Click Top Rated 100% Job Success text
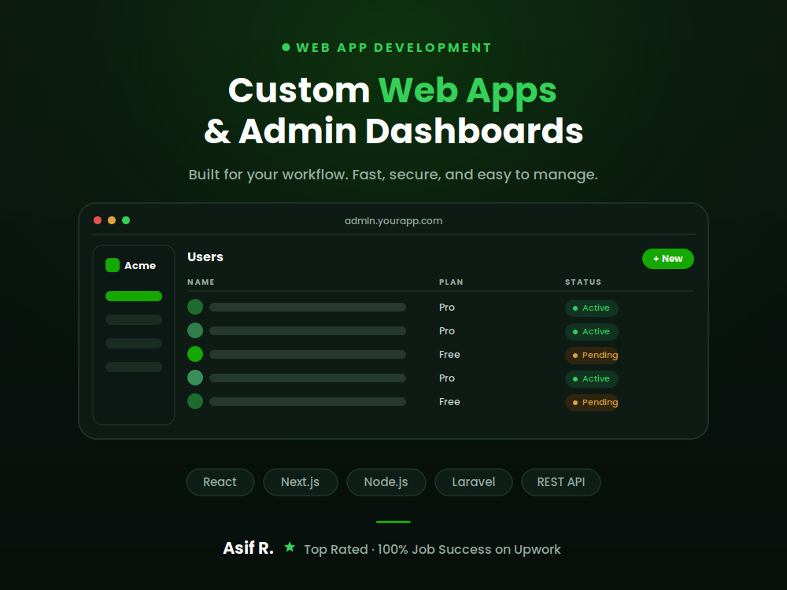This screenshot has width=787, height=590. pos(432,549)
